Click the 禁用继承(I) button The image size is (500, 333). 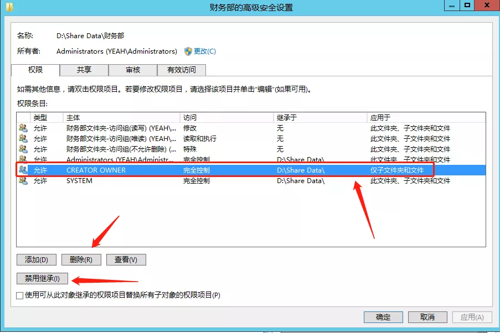[x=42, y=278]
